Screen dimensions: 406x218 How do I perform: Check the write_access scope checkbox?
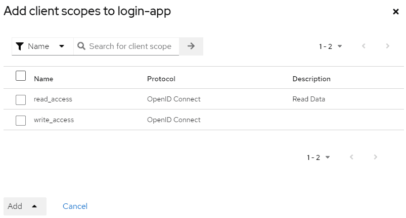[21, 121]
